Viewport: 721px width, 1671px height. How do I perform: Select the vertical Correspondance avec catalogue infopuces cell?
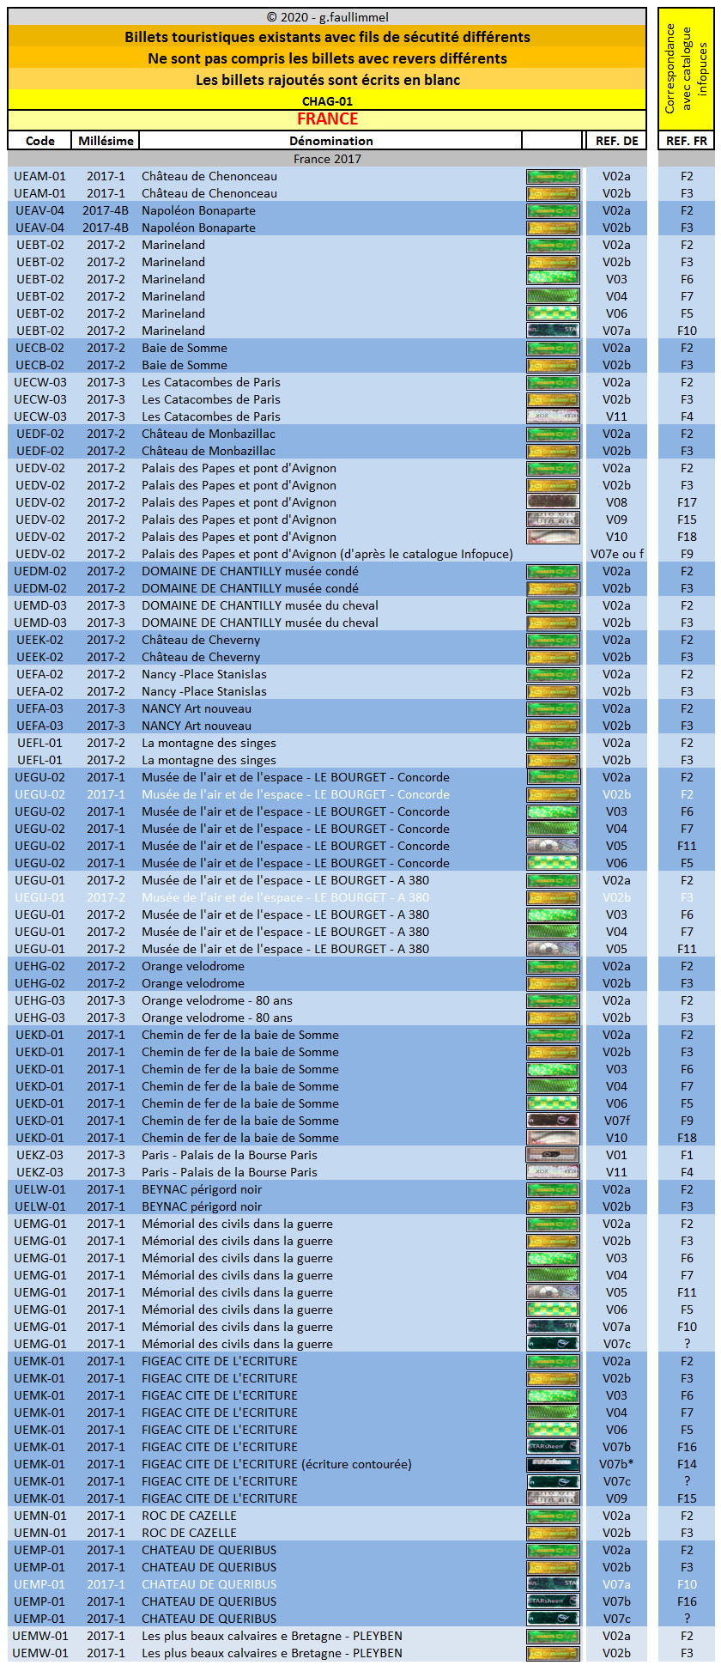(687, 69)
